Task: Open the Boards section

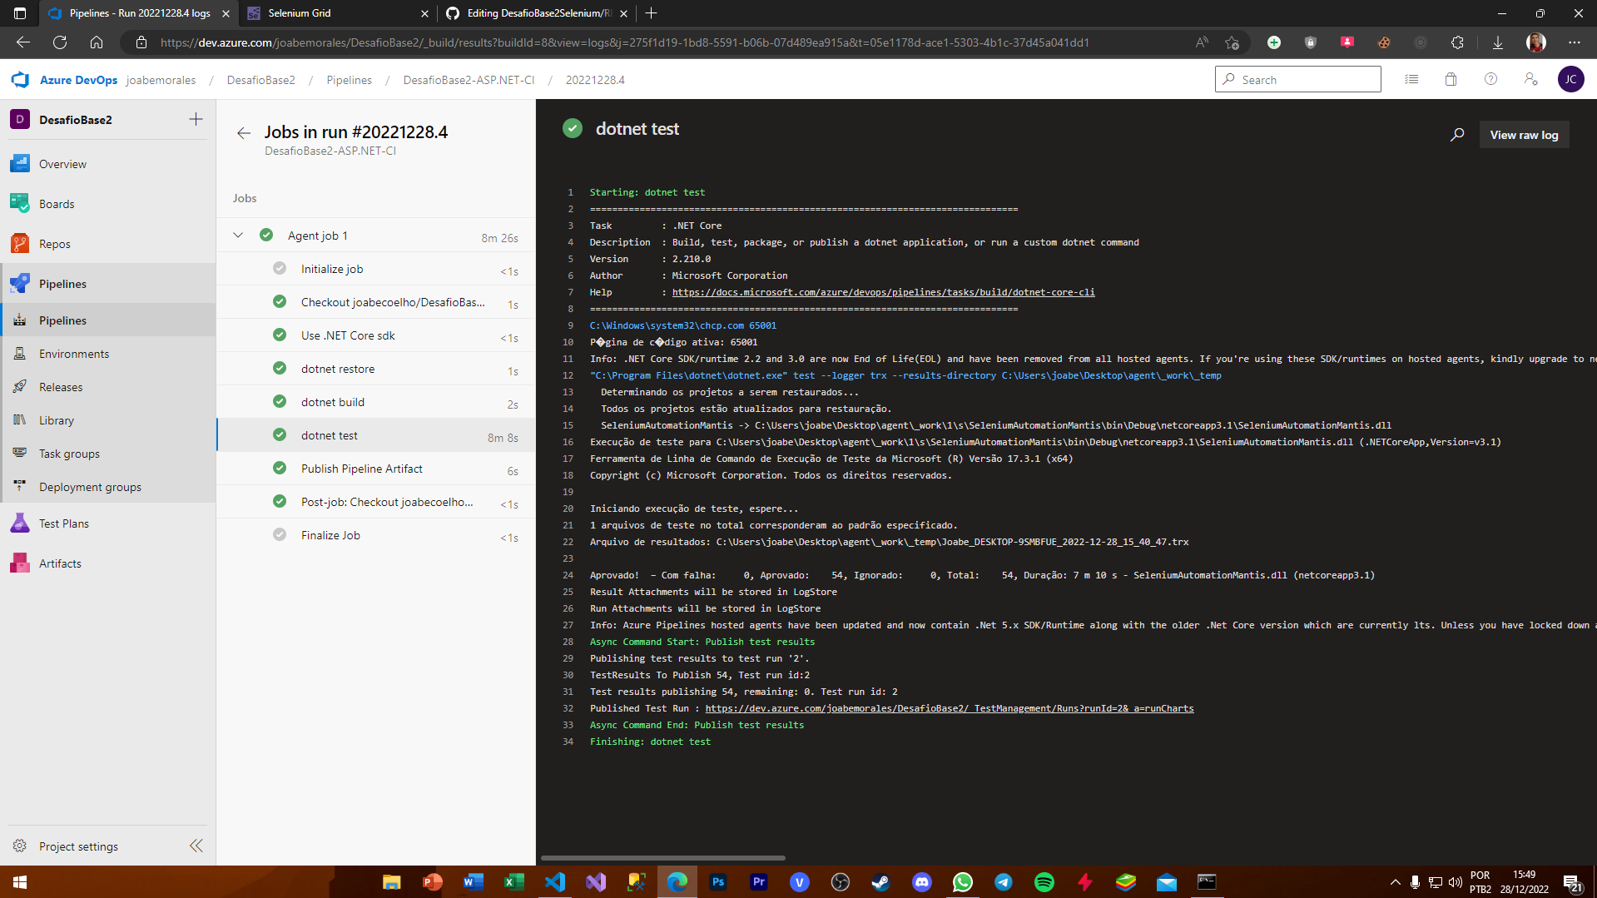Action: [56, 203]
